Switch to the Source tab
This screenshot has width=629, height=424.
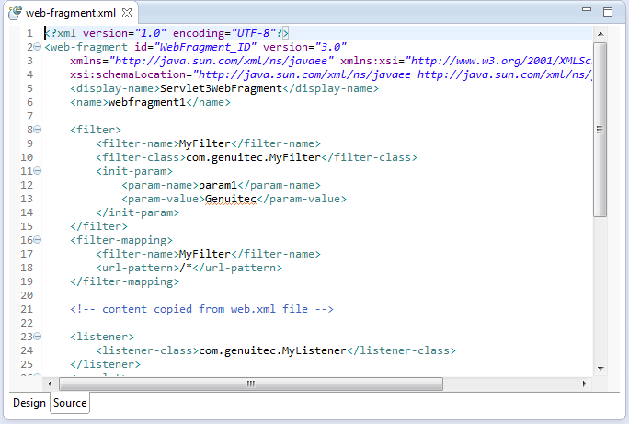tap(70, 403)
